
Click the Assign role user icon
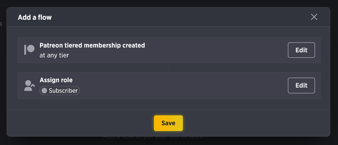coord(30,86)
